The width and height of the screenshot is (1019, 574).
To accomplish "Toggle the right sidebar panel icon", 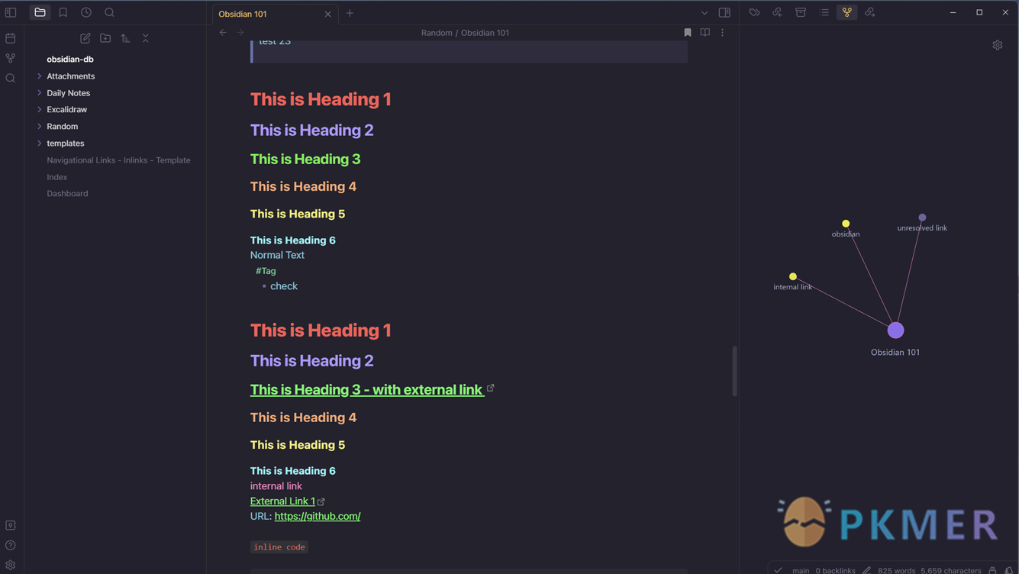I will click(x=724, y=12).
